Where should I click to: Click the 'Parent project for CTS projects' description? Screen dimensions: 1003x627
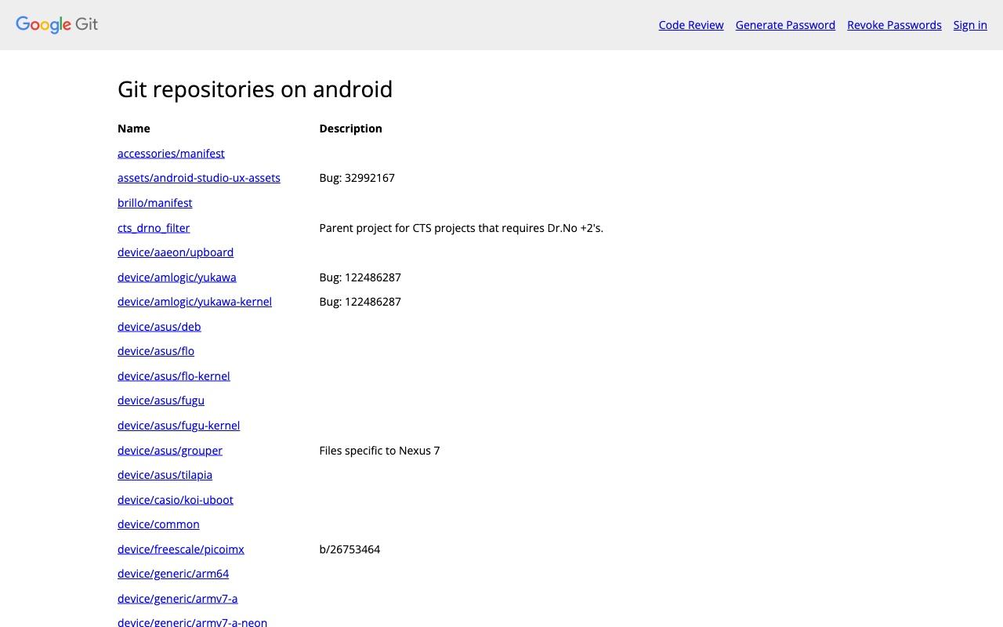click(x=461, y=228)
